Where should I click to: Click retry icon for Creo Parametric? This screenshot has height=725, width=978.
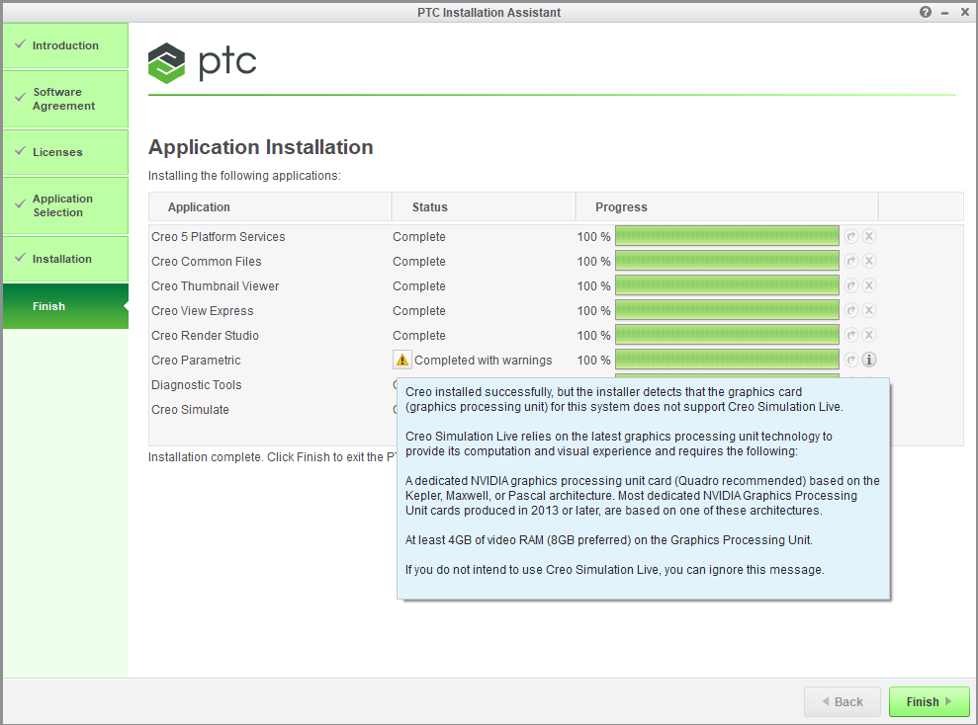click(851, 360)
